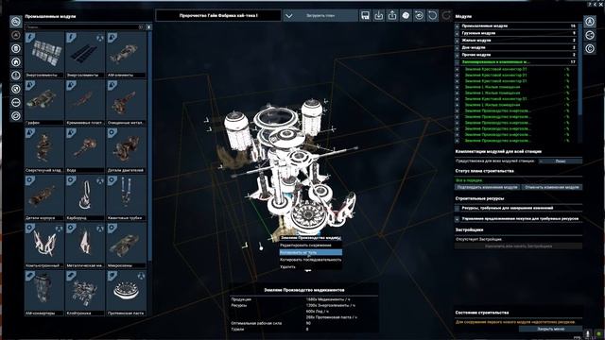Click the module search input field
This screenshot has height=340, width=605.
click(84, 27)
